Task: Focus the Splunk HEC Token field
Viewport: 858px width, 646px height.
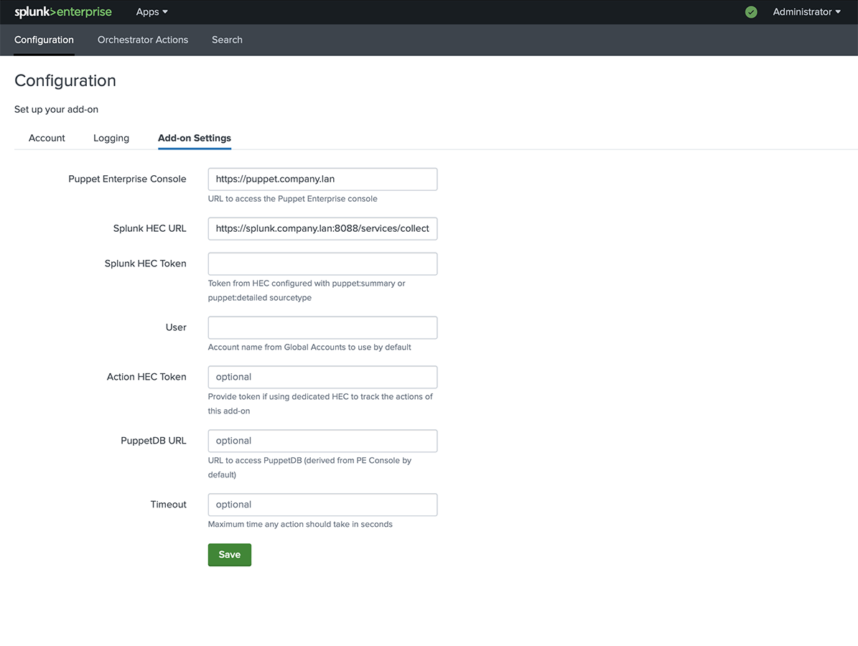Action: (x=322, y=263)
